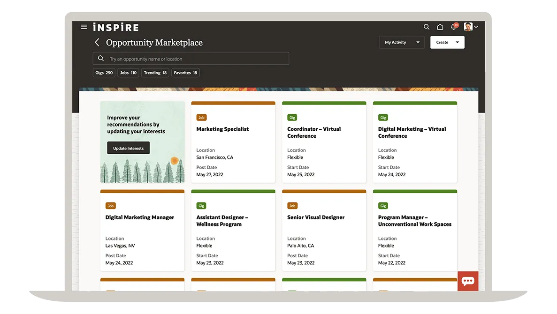Viewport: 557px width, 314px height.
Task: Toggle the Trending 18 filter chip
Action: click(x=155, y=73)
